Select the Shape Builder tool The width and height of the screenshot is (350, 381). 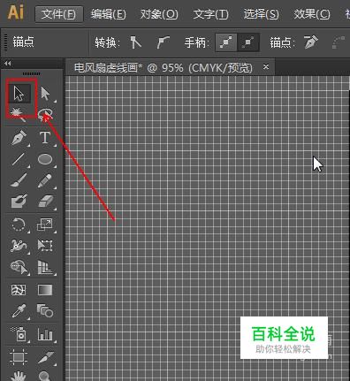(19, 267)
